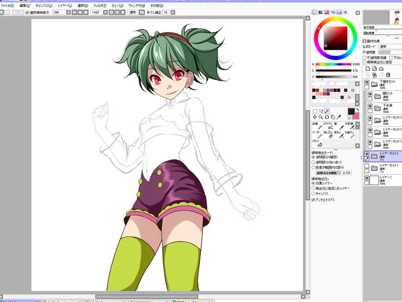Toggle the RGB slider panel icon
This screenshot has height=302, width=402.
(x=320, y=12)
